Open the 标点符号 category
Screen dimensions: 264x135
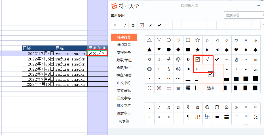point(124,45)
